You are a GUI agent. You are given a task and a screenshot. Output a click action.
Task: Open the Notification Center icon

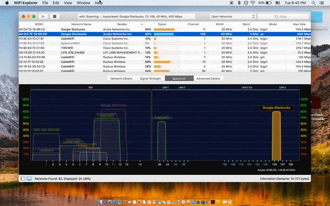click(322, 3)
